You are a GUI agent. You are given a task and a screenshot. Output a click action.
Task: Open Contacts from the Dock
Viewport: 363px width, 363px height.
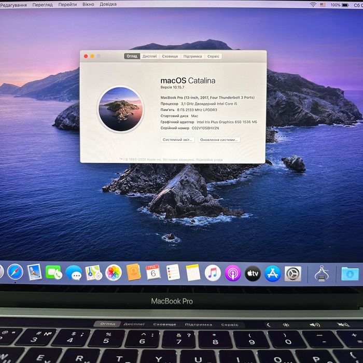coord(134,272)
